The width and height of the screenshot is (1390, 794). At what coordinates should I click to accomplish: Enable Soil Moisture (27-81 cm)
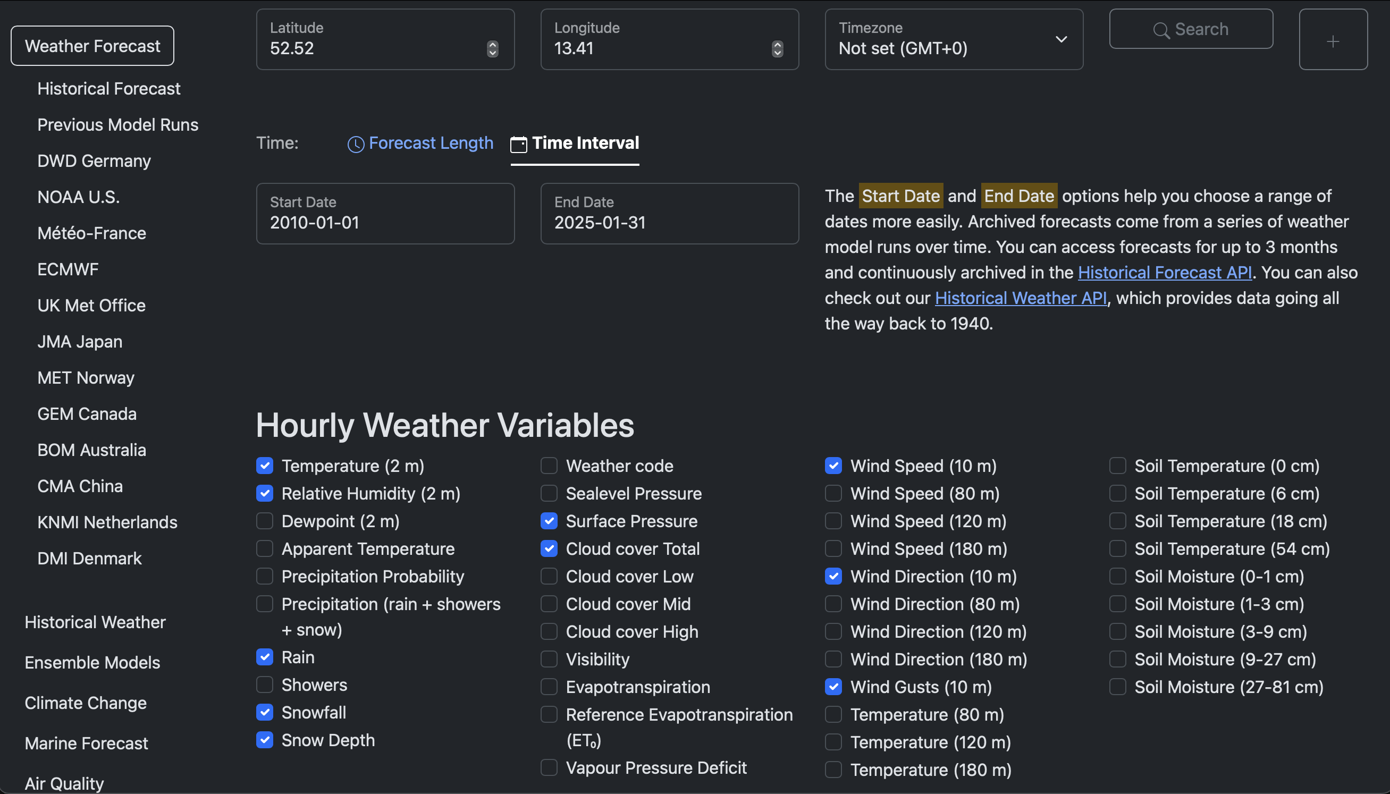(1118, 687)
